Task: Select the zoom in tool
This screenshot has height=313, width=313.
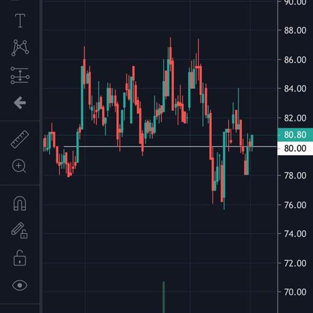Action: [19, 166]
